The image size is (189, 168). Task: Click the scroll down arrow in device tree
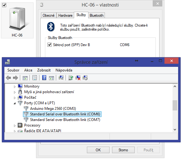click(175, 130)
